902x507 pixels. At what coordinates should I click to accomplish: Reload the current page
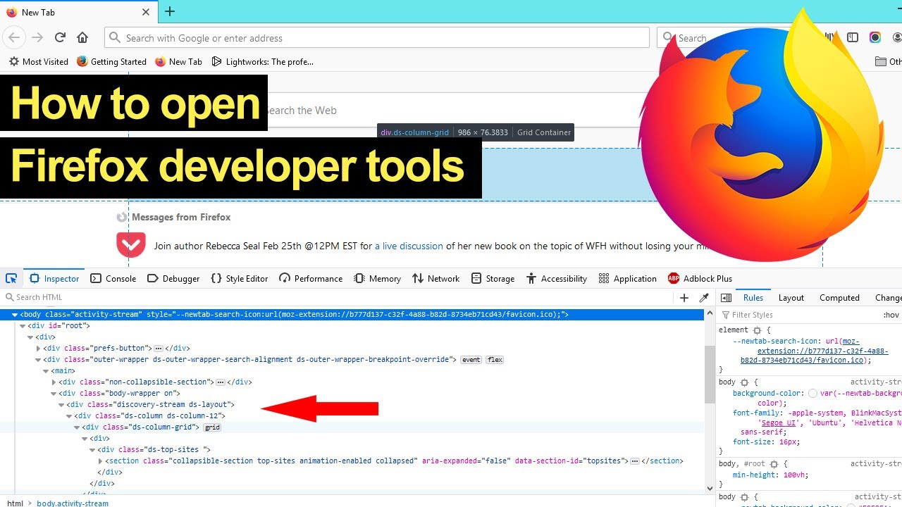(60, 37)
